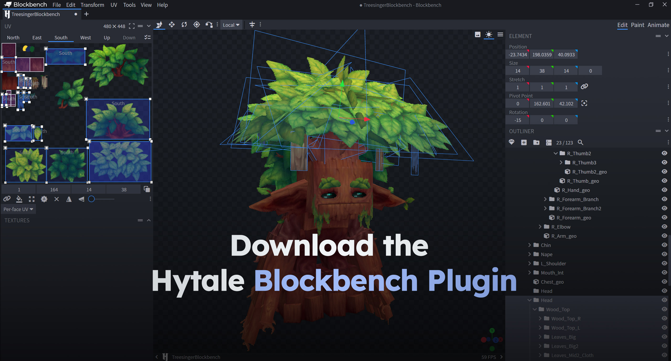Hide the Chest_geo element
The width and height of the screenshot is (671, 361).
click(664, 282)
